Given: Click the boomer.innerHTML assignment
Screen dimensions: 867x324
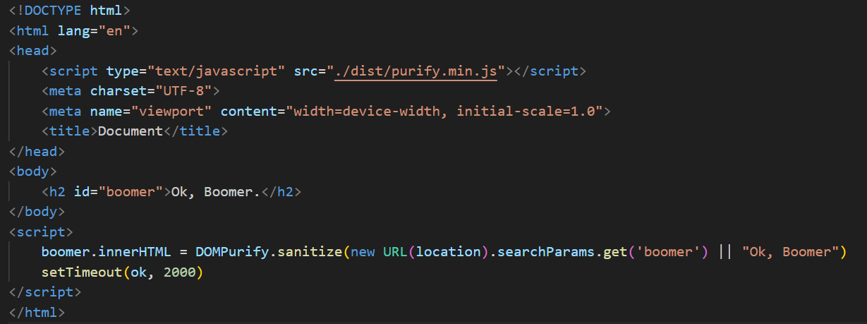Looking at the screenshot, I should [106, 252].
